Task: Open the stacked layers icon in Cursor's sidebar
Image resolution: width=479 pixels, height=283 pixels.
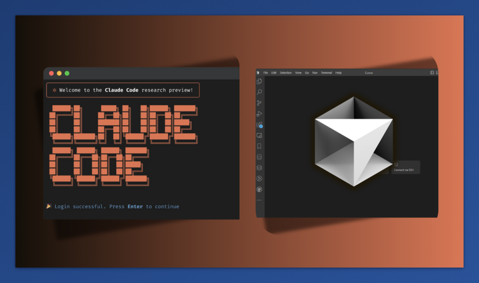Action: pyautogui.click(x=259, y=168)
